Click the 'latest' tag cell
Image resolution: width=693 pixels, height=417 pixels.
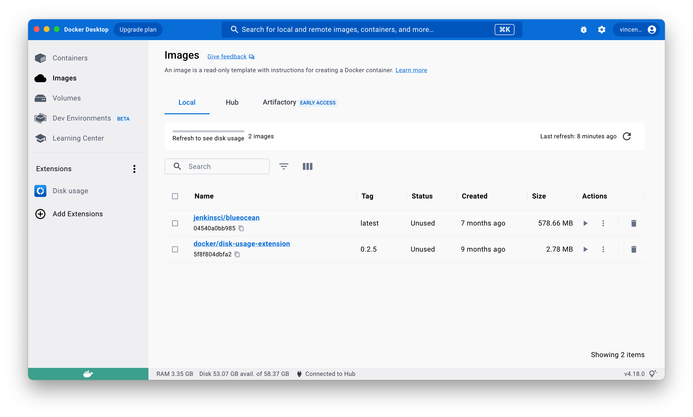[x=369, y=223]
